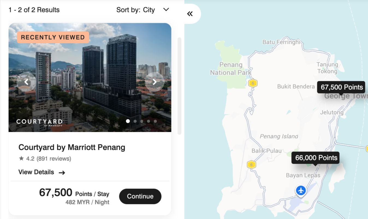This screenshot has width=368, height=219.
Task: Open the Sort by City dropdown
Action: tap(143, 10)
